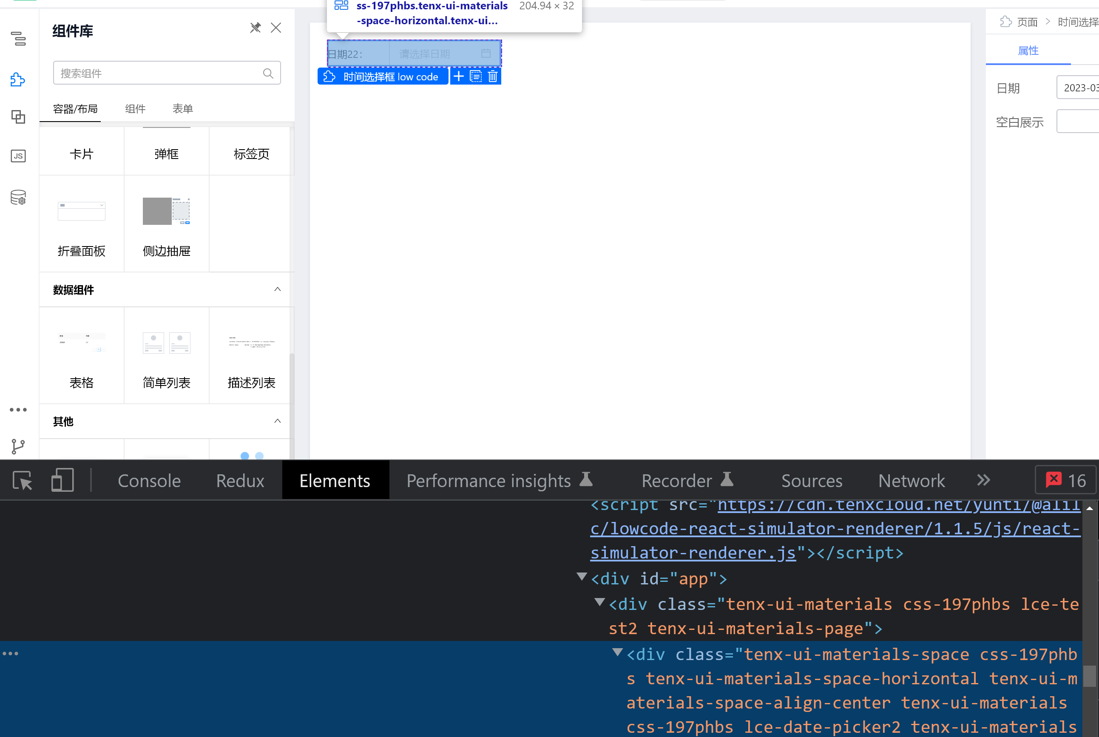
Task: Select the 标签页 component
Action: click(252, 151)
